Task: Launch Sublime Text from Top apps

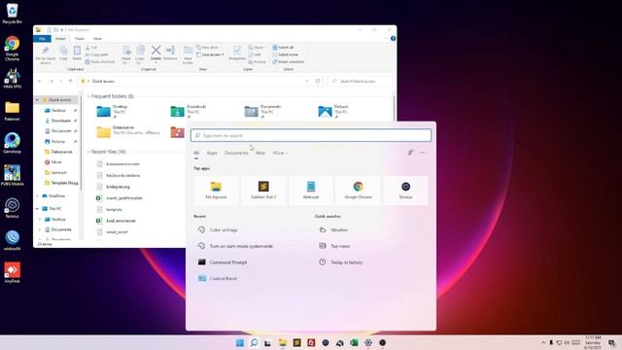Action: 263,191
